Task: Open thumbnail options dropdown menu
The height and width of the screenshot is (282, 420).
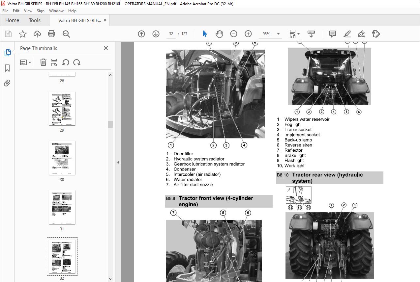Action: pyautogui.click(x=26, y=62)
